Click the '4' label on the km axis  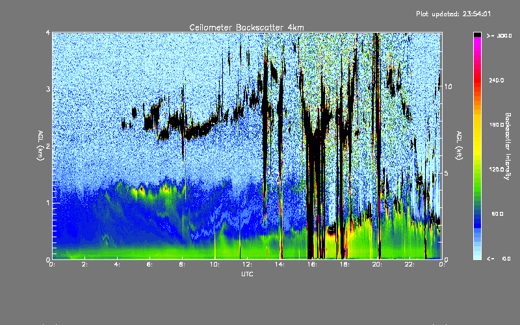pos(48,33)
